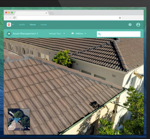Open a new browser tab

51,13
